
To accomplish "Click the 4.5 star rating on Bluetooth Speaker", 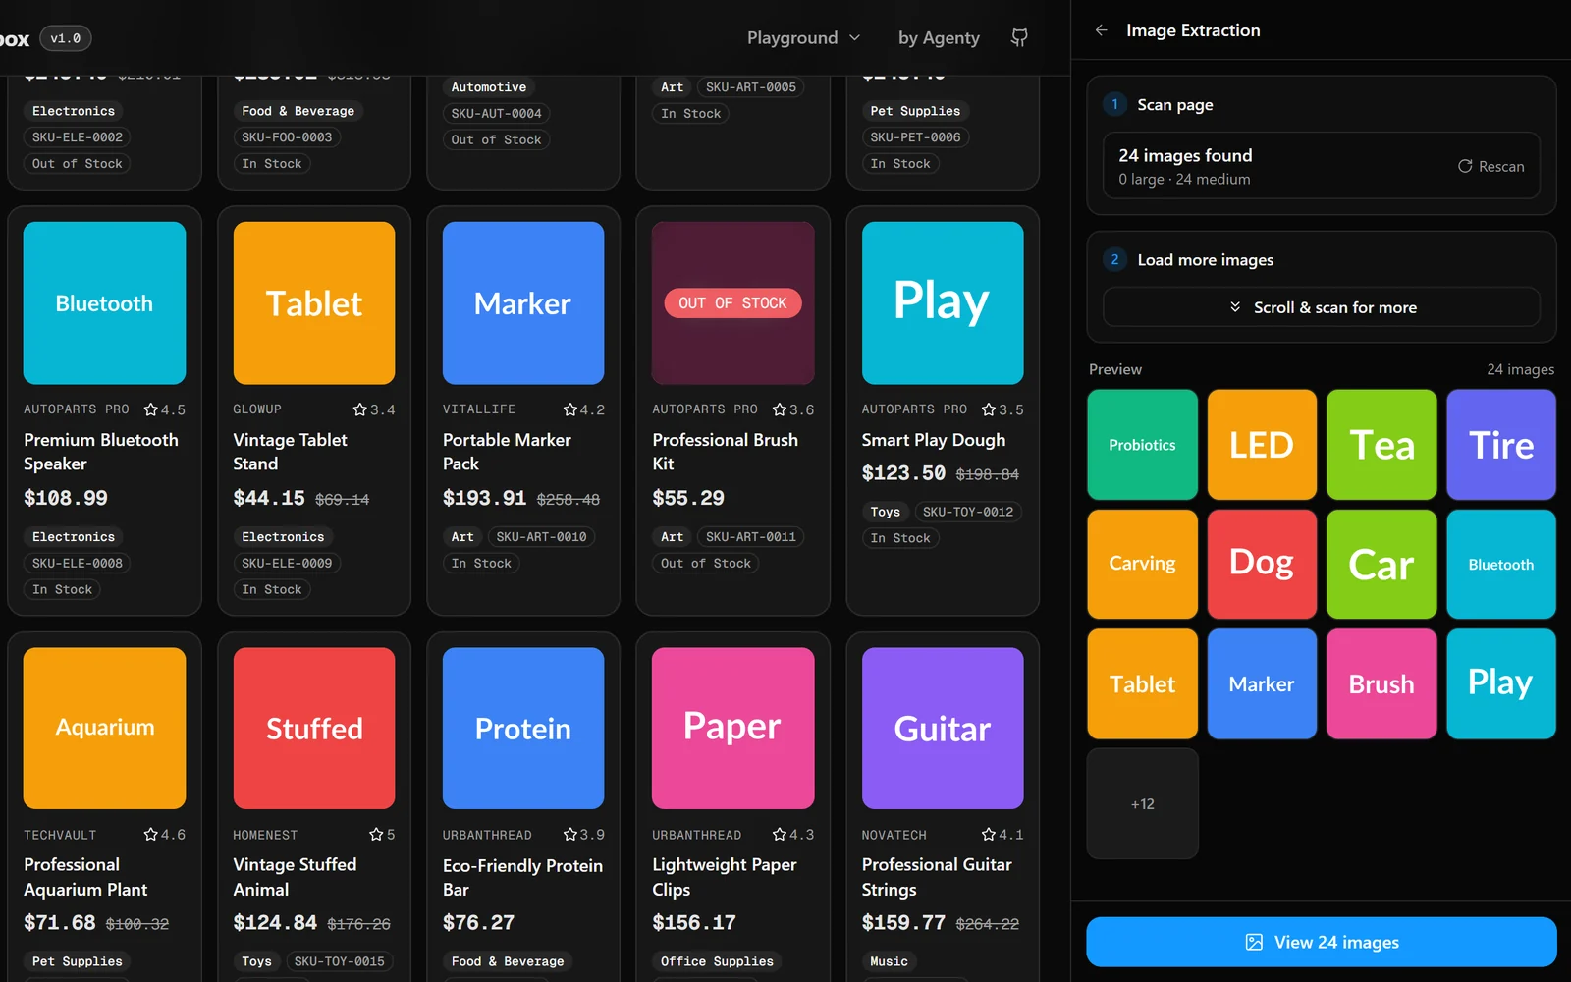I will pyautogui.click(x=164, y=409).
